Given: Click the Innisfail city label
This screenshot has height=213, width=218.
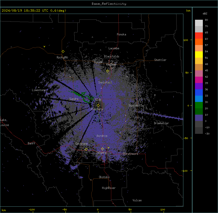Looking at the screenshot, I should click(105, 82).
